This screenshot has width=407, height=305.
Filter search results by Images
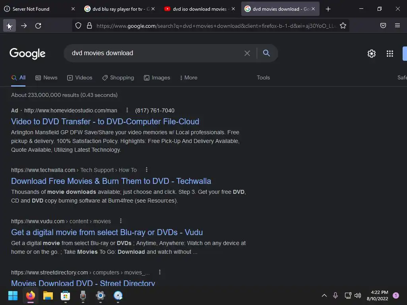coord(157,77)
